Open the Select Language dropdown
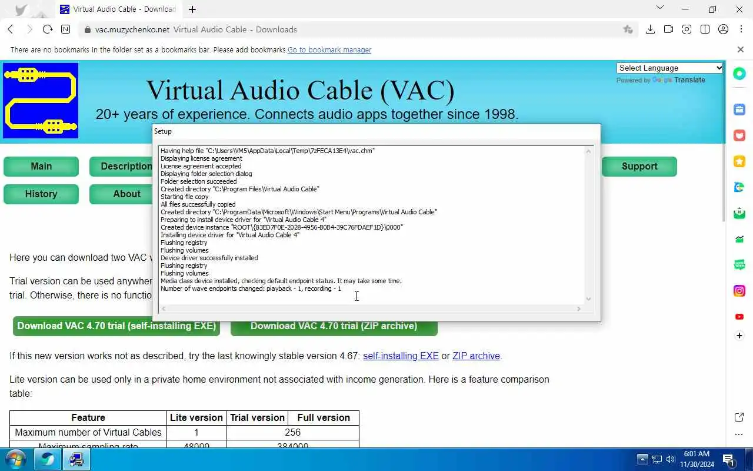This screenshot has width=753, height=471. (x=669, y=68)
